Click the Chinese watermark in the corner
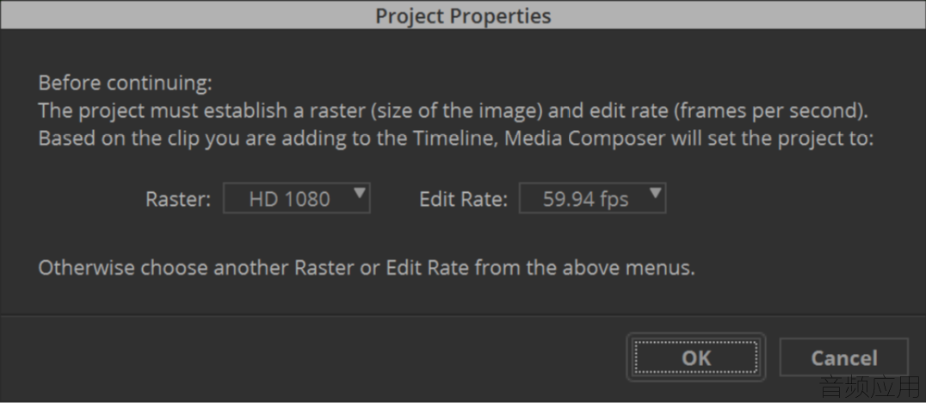The width and height of the screenshot is (926, 403). click(869, 387)
